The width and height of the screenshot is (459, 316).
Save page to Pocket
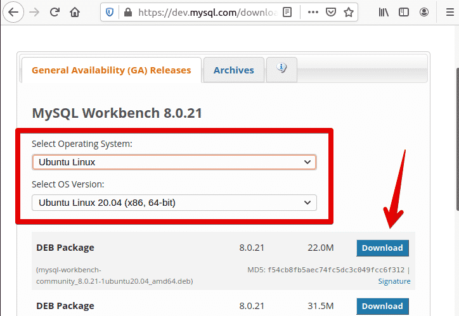point(331,12)
